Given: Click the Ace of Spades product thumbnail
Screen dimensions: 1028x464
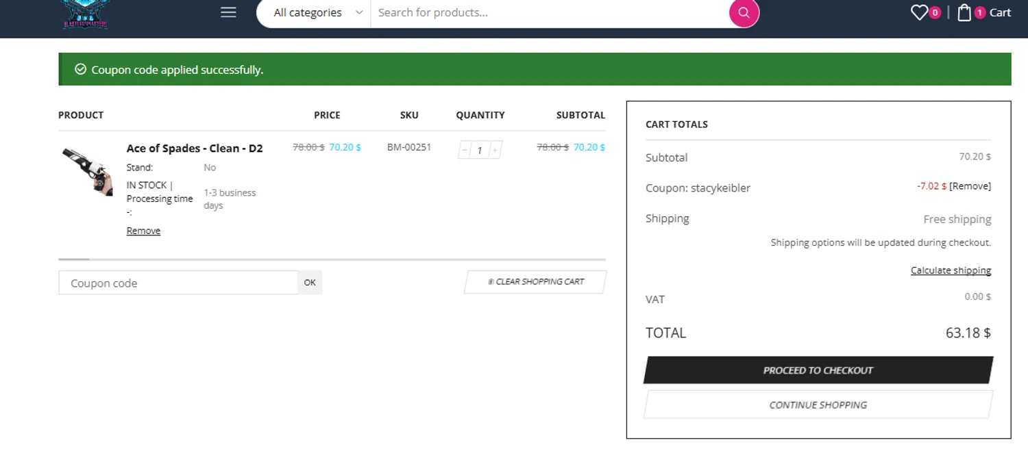Looking at the screenshot, I should tap(87, 171).
